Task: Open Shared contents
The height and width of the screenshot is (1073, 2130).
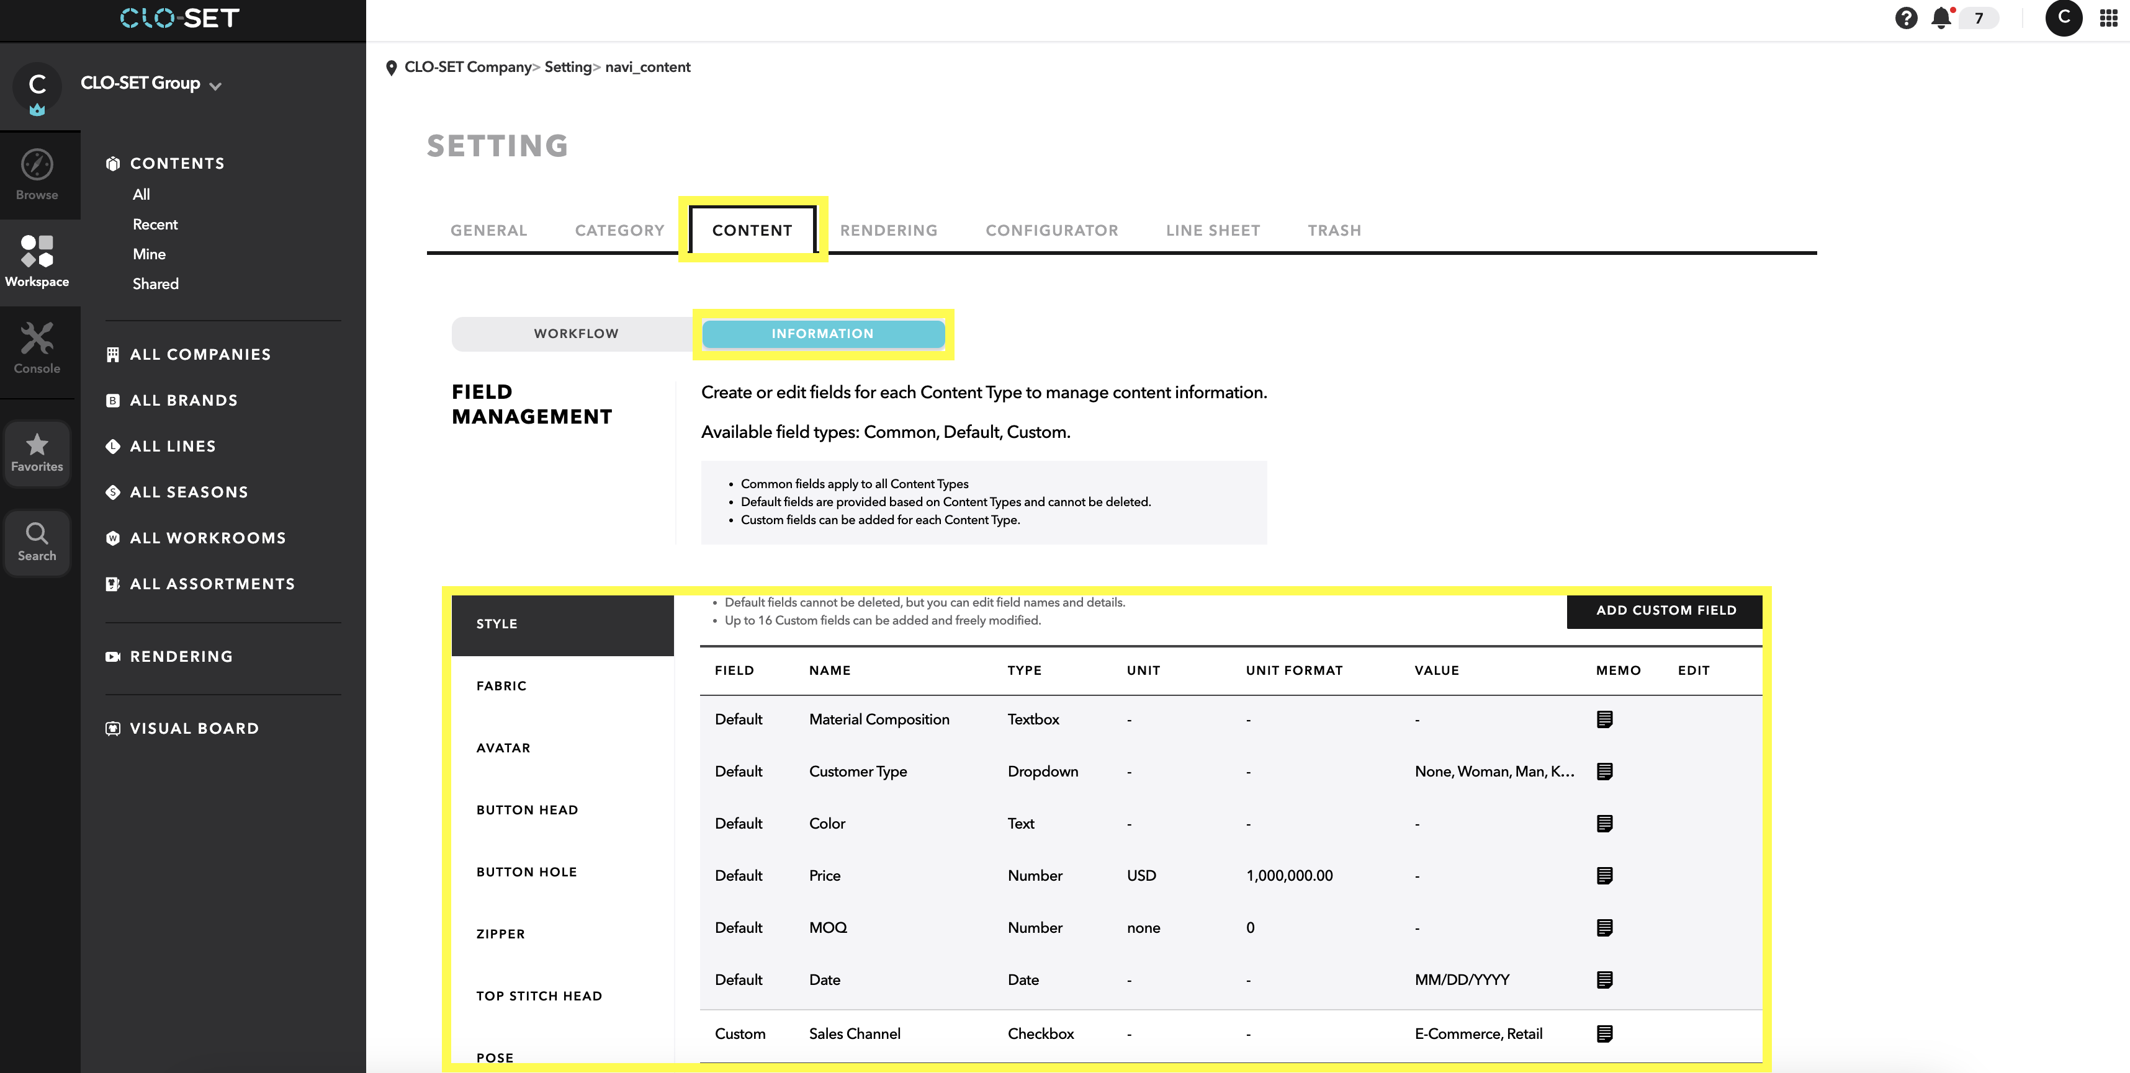Action: pyautogui.click(x=155, y=284)
